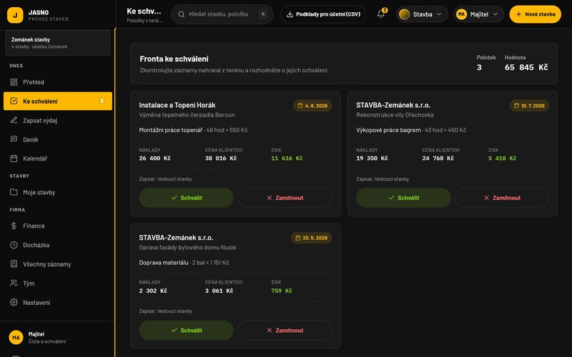Click the Docházka clock icon
The image size is (572, 357).
pos(14,245)
